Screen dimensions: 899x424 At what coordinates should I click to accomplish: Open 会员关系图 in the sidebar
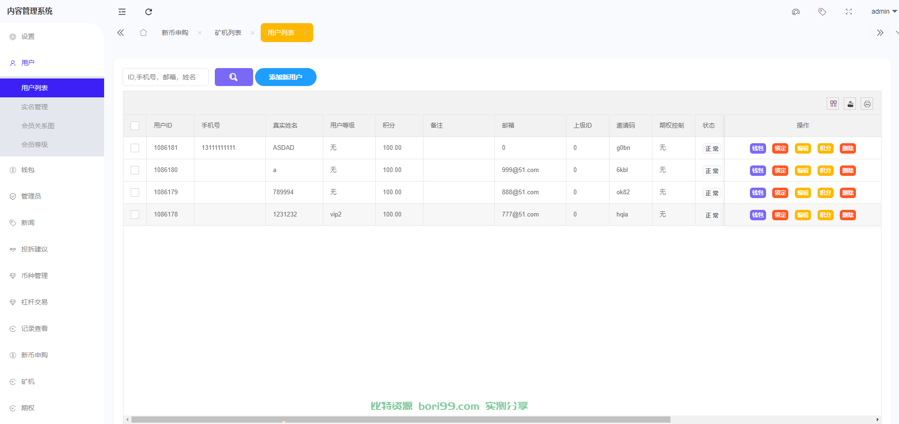click(52, 126)
